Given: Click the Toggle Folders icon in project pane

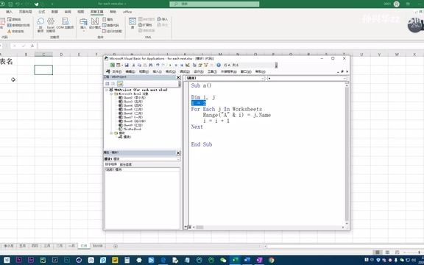Looking at the screenshot, I should [120, 84].
